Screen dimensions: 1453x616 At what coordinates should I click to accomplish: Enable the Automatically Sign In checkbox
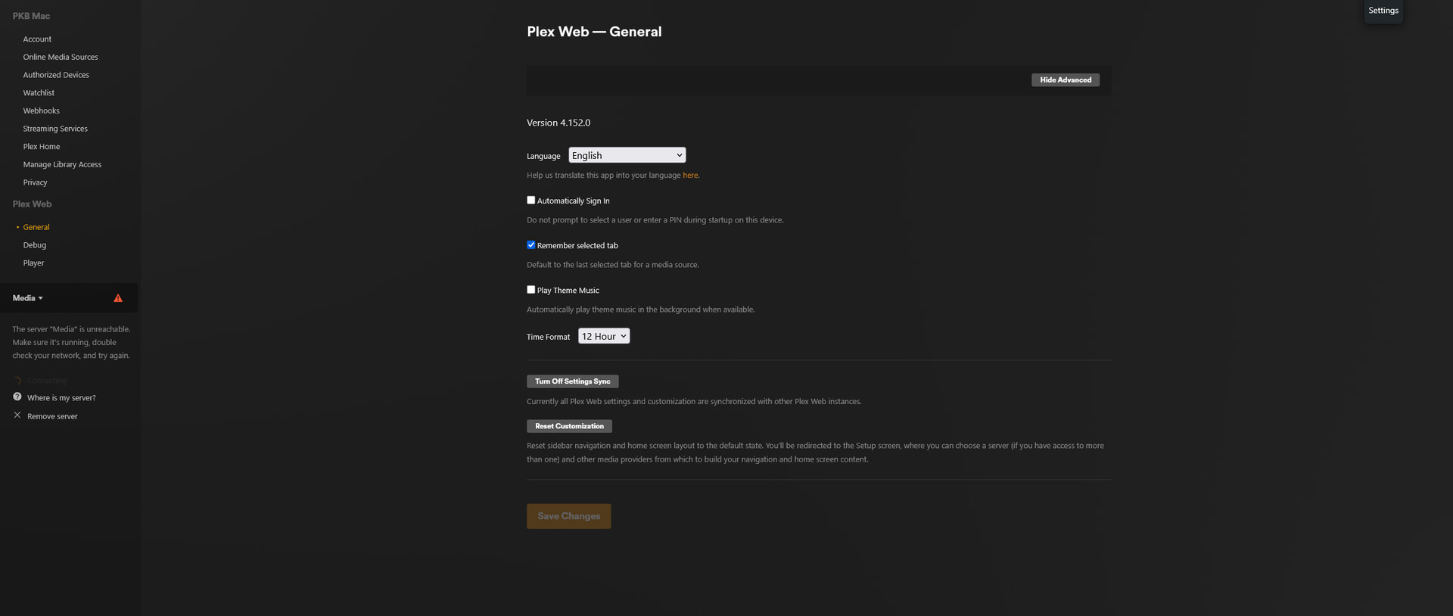(x=531, y=201)
